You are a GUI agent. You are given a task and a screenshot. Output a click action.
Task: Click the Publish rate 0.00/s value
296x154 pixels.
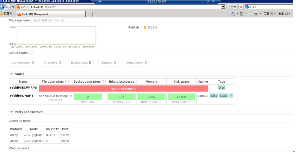[152, 27]
